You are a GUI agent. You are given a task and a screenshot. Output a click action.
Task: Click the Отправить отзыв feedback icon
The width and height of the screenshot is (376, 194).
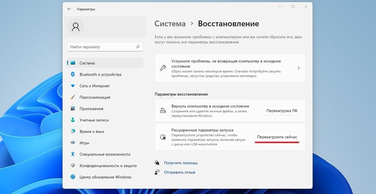click(x=157, y=172)
